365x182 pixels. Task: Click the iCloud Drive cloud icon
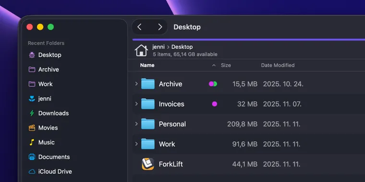32,171
